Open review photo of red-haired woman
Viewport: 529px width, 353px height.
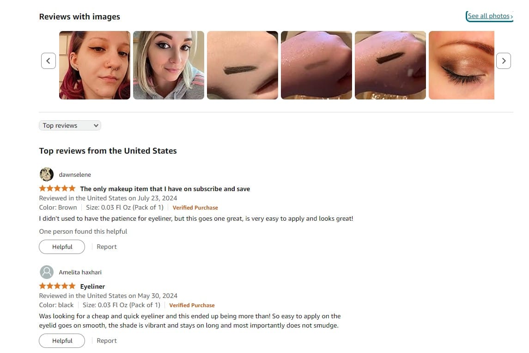[94, 65]
